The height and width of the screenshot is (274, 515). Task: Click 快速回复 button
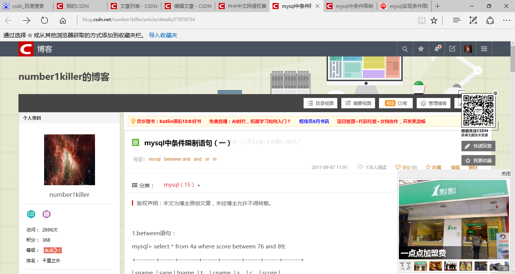tap(478, 146)
